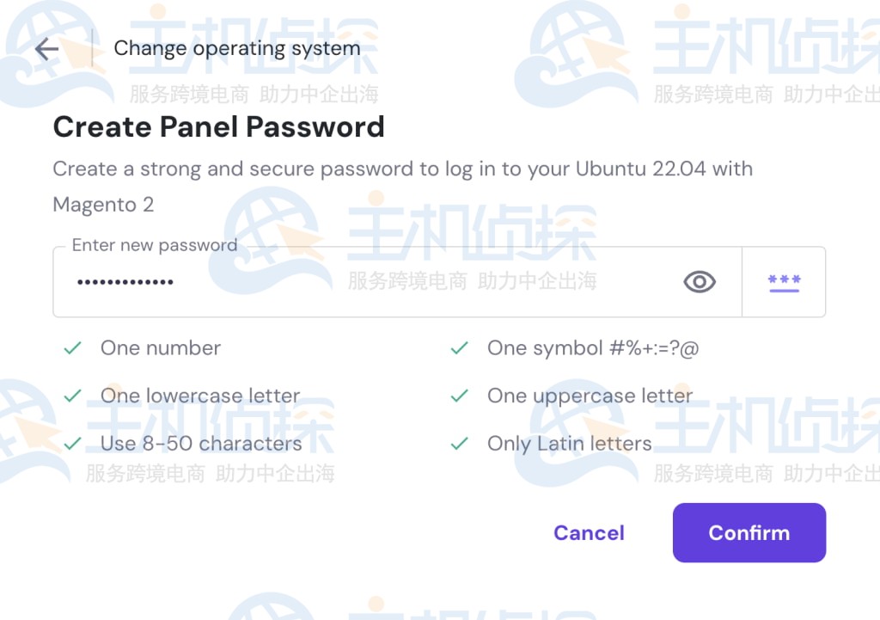The height and width of the screenshot is (620, 880).
Task: Click the back arrow to return
Action: [x=46, y=49]
